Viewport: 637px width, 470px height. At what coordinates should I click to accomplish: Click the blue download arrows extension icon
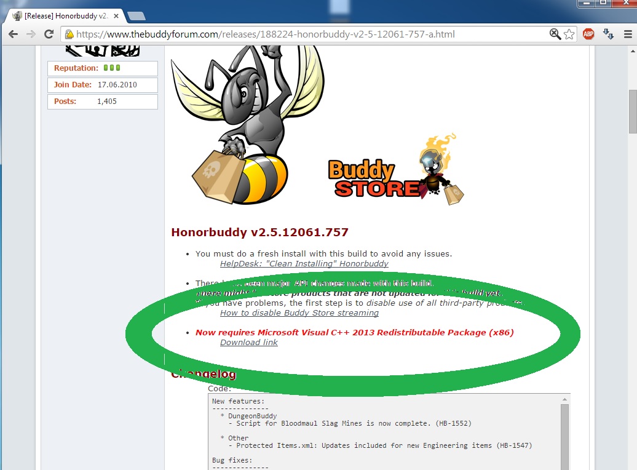click(x=608, y=34)
